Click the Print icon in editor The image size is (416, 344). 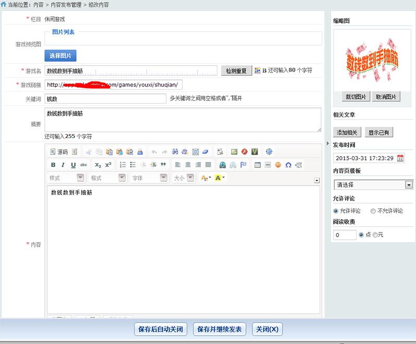tap(140, 152)
